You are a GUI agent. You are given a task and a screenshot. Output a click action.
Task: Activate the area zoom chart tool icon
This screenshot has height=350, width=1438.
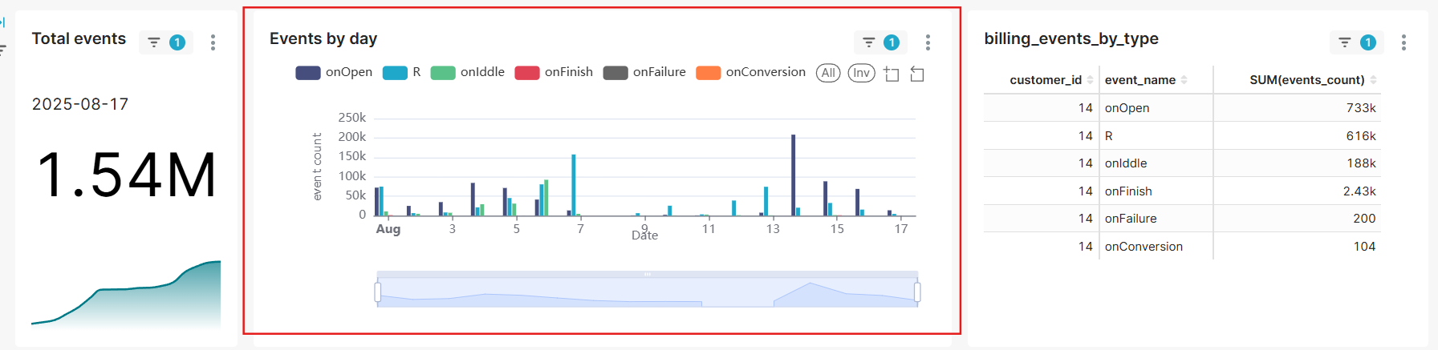click(892, 74)
